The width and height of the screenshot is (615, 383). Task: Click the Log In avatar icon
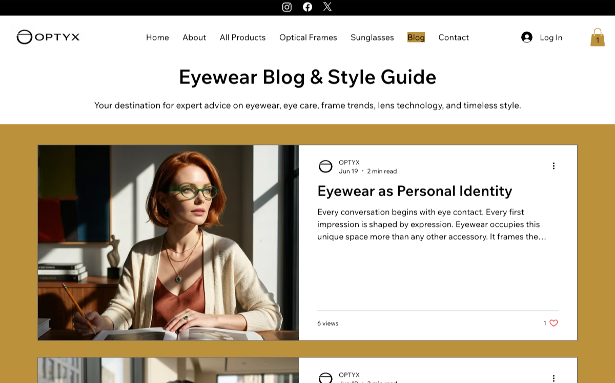pyautogui.click(x=527, y=37)
